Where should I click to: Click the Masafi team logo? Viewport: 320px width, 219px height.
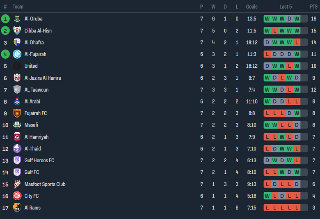tap(17, 125)
